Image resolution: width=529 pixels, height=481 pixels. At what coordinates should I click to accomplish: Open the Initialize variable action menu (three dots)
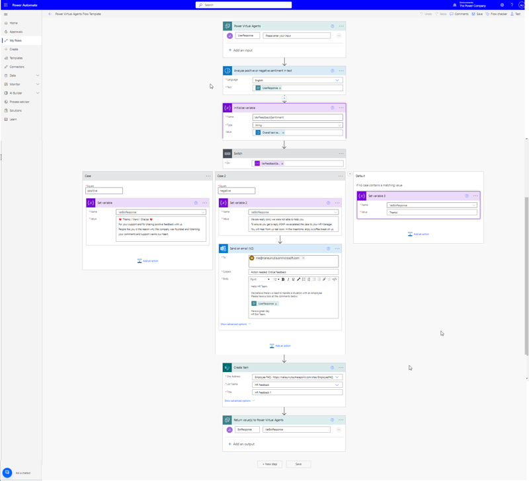pyautogui.click(x=341, y=108)
